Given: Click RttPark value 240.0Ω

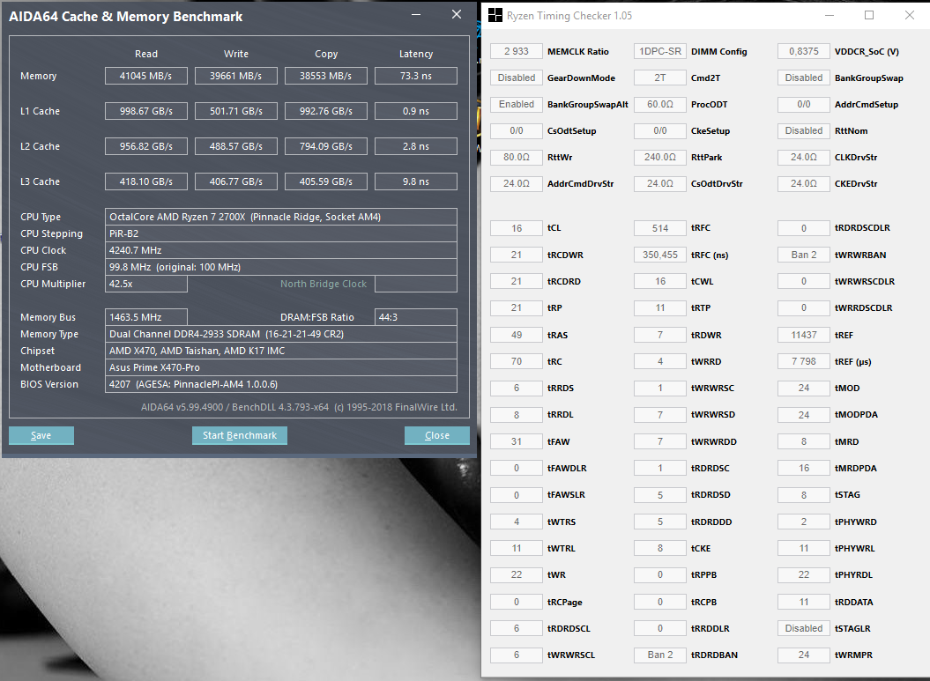Looking at the screenshot, I should (x=660, y=157).
